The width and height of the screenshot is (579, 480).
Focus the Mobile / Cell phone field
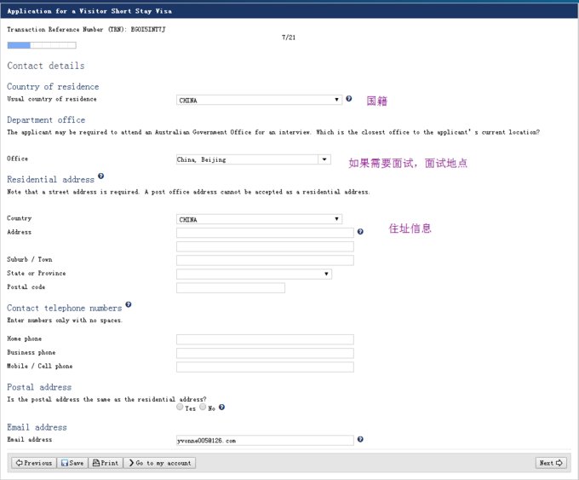pyautogui.click(x=265, y=367)
